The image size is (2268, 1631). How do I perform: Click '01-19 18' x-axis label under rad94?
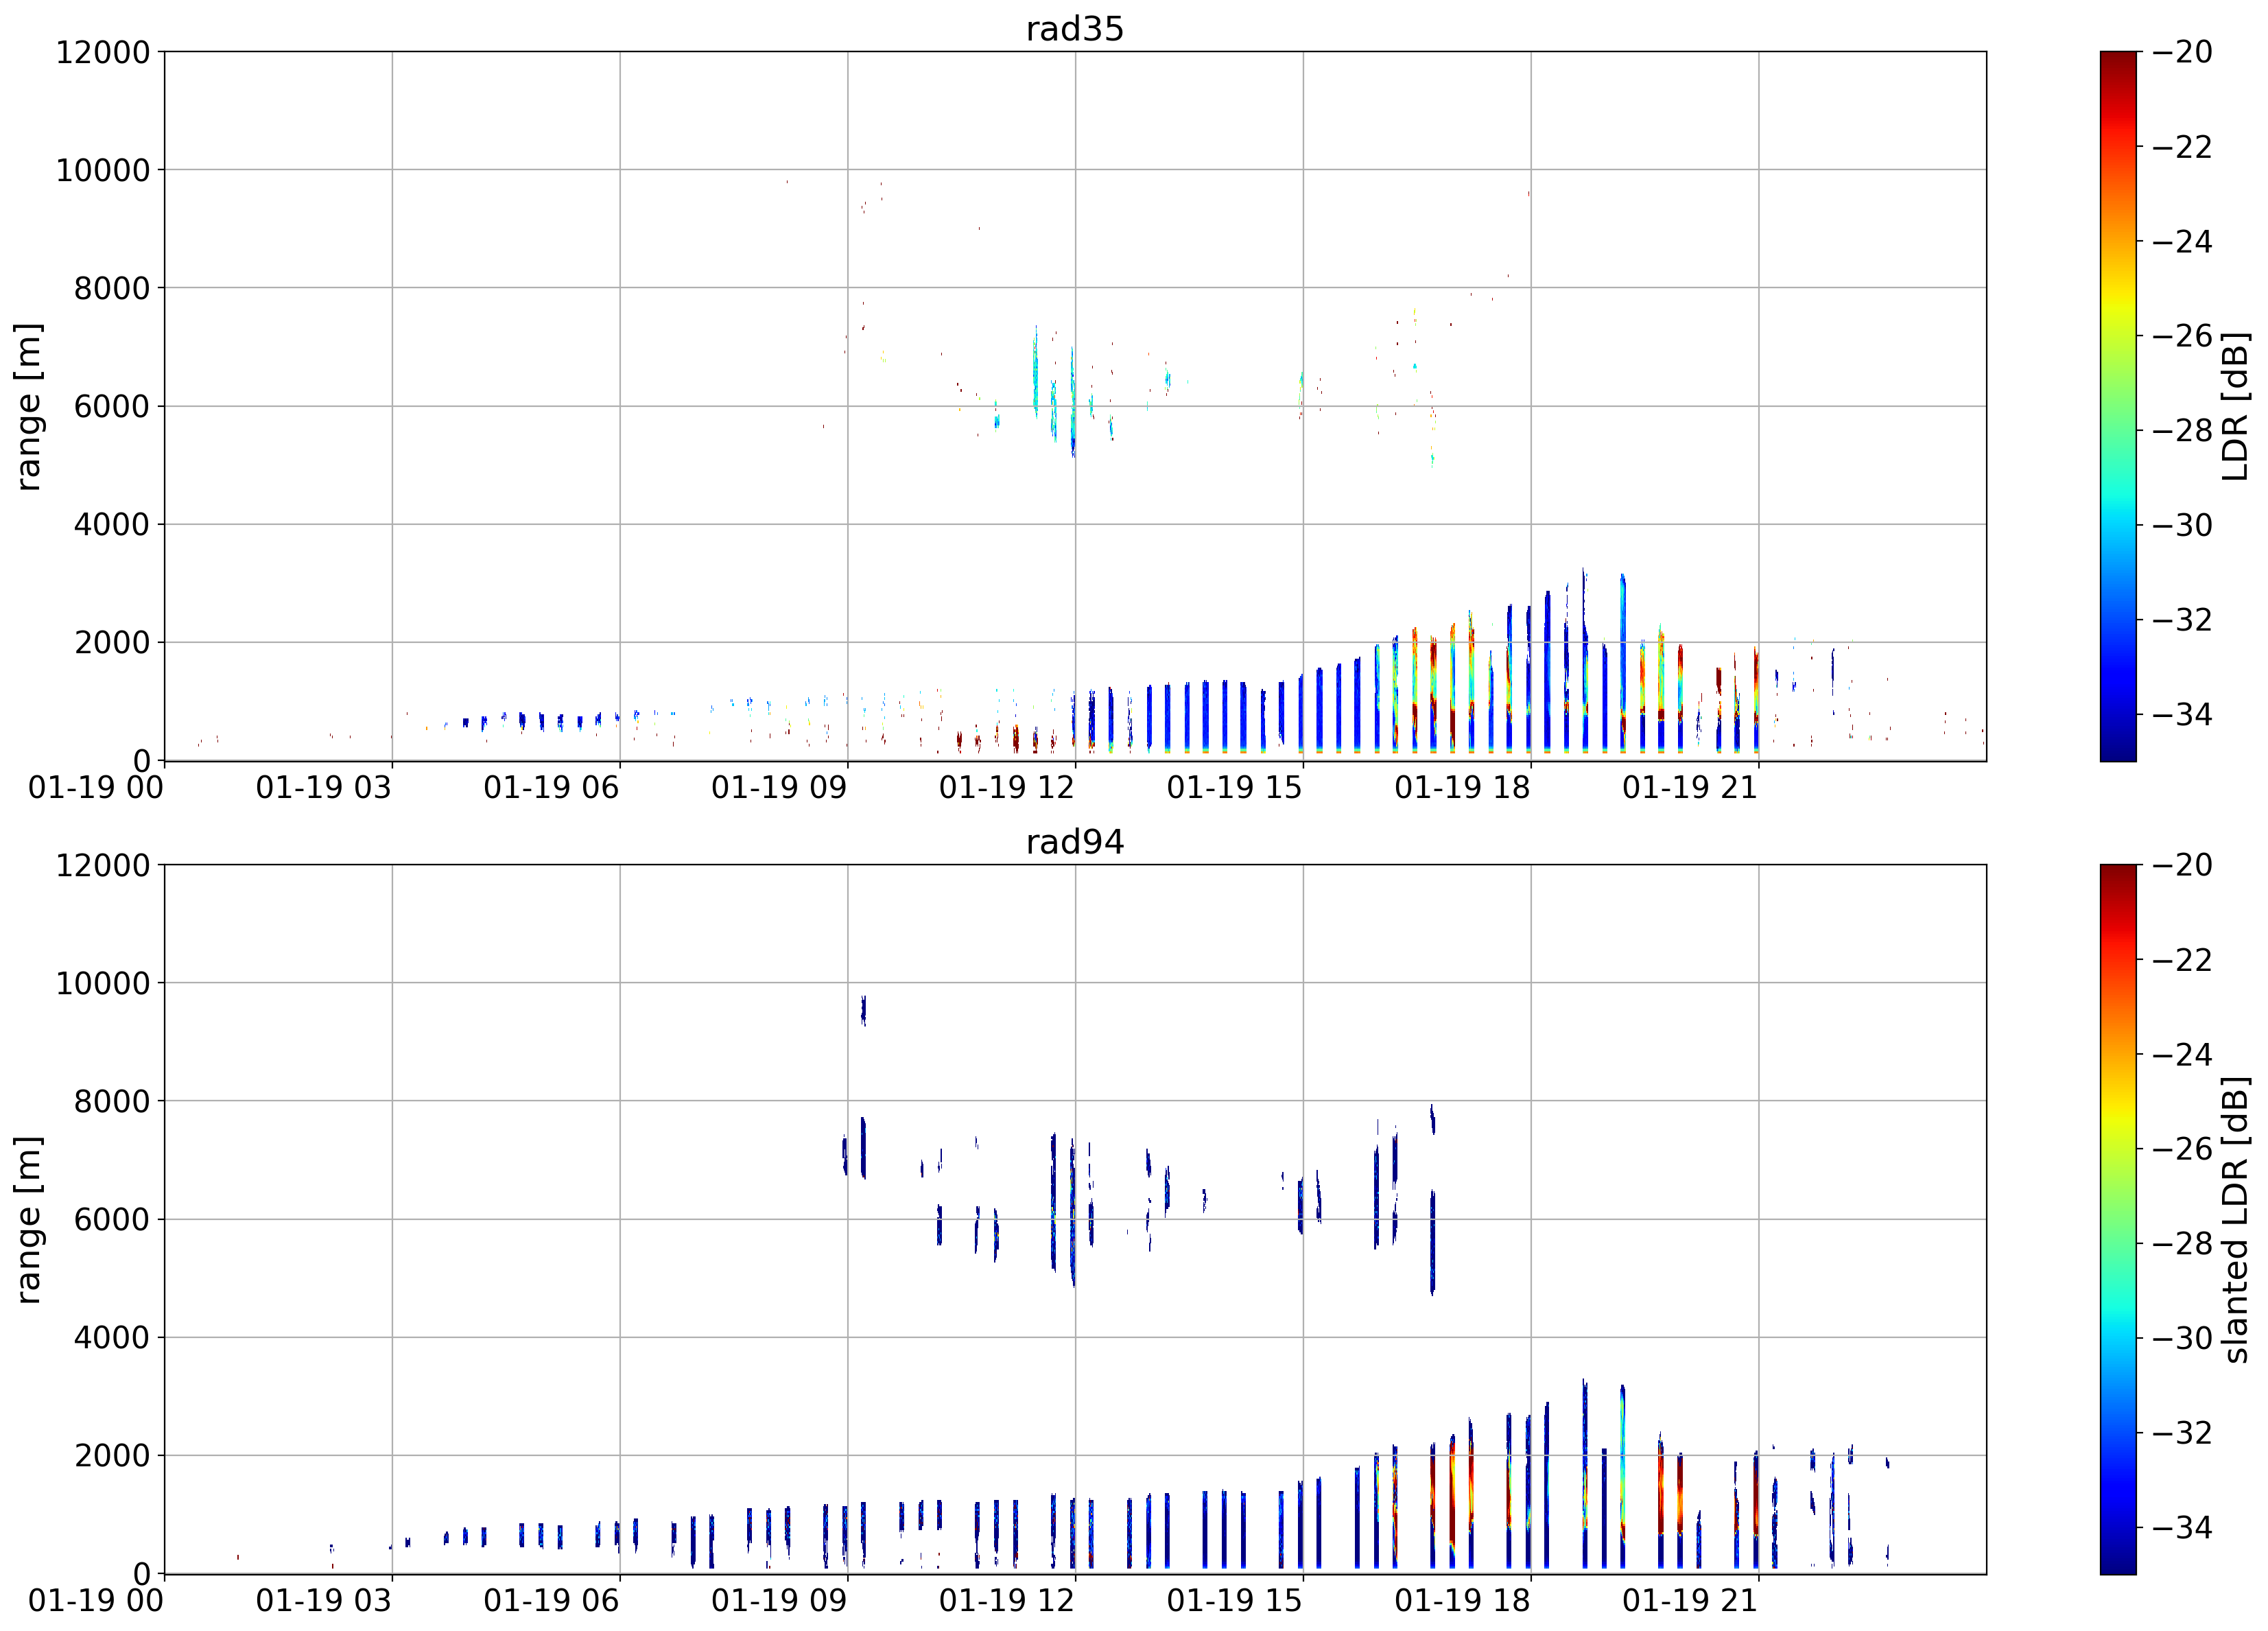coord(1463,1601)
